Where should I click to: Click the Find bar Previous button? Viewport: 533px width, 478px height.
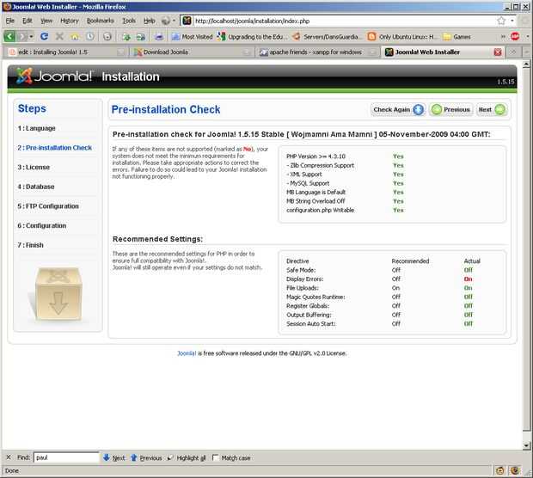click(x=146, y=457)
